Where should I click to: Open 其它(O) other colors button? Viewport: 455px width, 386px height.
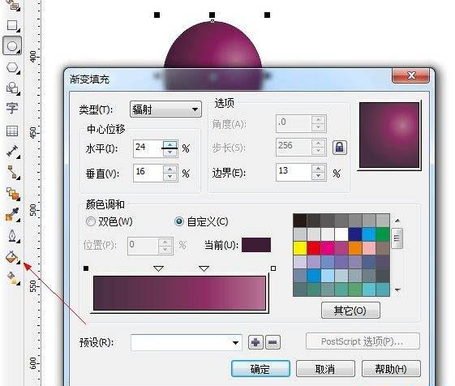350,311
